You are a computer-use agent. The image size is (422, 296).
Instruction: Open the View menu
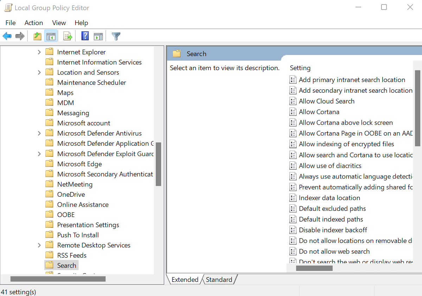point(58,23)
